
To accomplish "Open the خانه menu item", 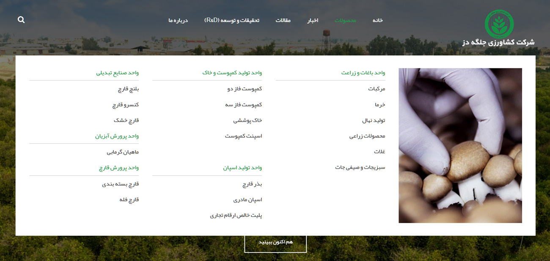I will click(377, 20).
